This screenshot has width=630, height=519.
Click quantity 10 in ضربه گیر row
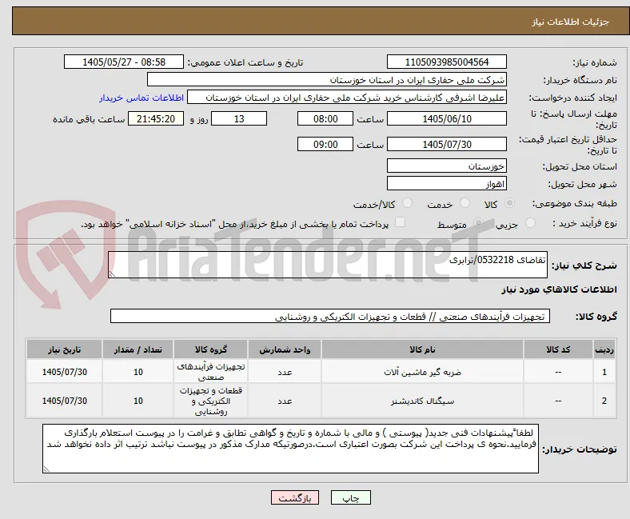[138, 372]
